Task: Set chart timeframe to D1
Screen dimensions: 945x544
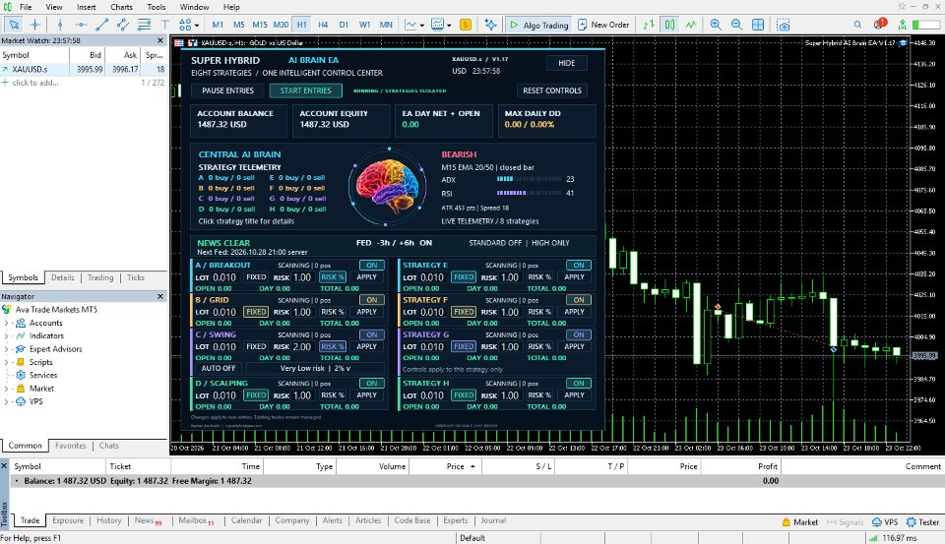Action: pyautogui.click(x=344, y=25)
